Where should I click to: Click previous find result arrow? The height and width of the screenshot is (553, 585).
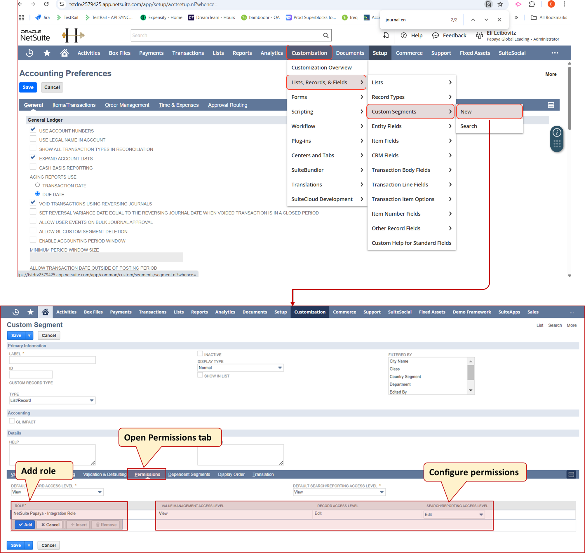[473, 20]
